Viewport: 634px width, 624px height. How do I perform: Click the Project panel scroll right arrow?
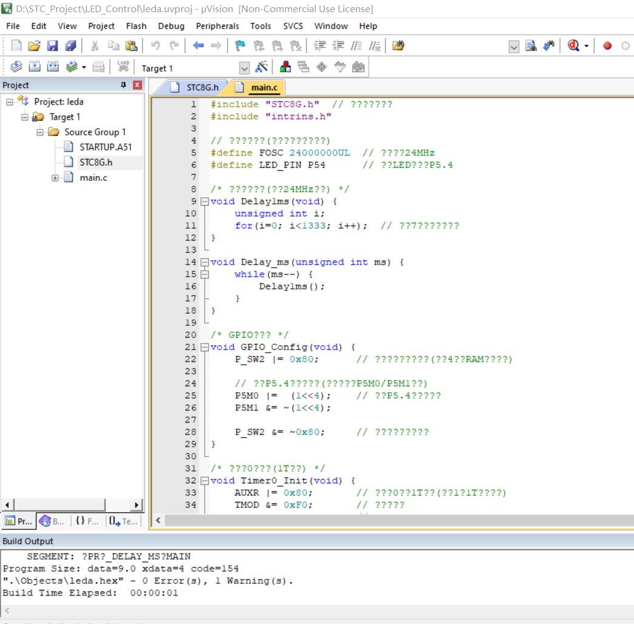[x=136, y=505]
